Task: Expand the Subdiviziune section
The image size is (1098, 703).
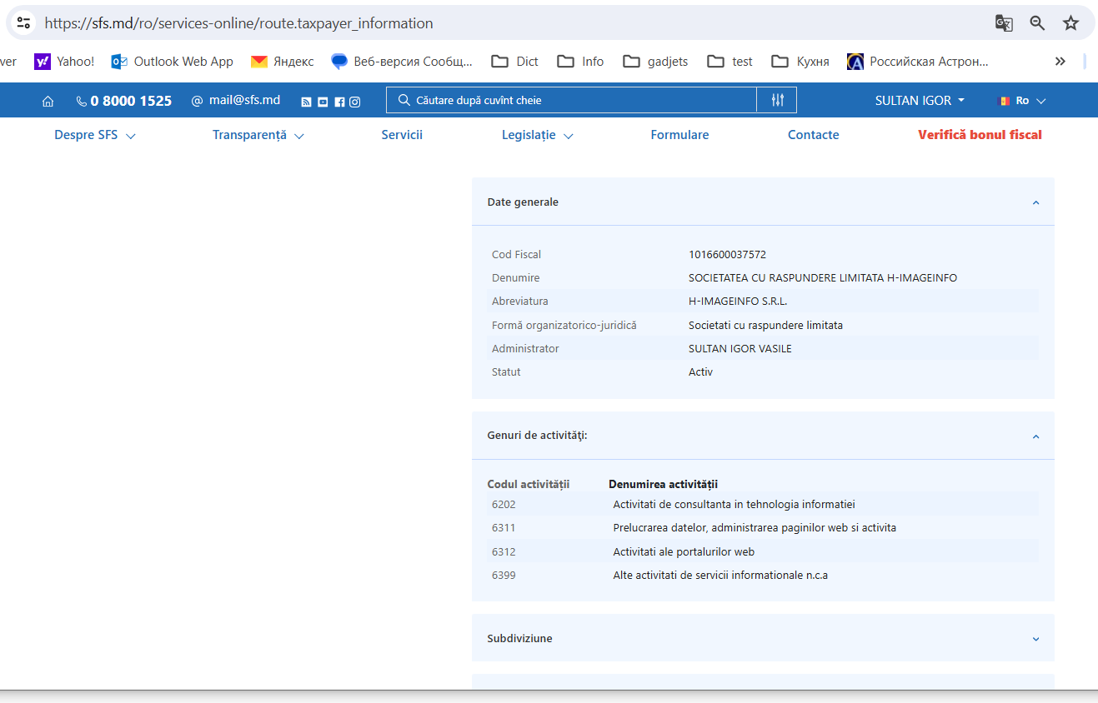Action: click(x=1035, y=639)
